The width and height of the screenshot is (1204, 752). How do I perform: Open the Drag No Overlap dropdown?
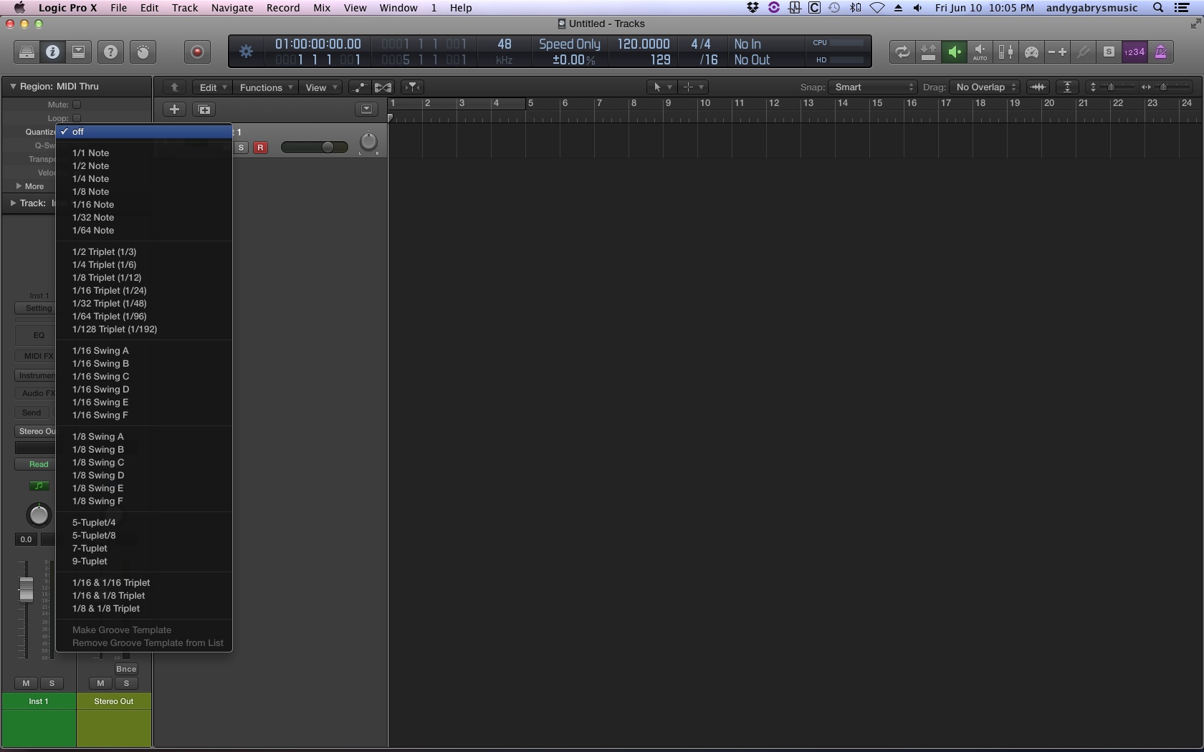985,87
